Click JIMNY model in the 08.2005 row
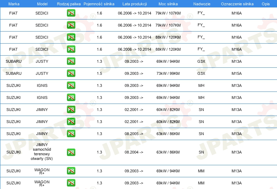The image size is (277, 189). click(x=42, y=134)
